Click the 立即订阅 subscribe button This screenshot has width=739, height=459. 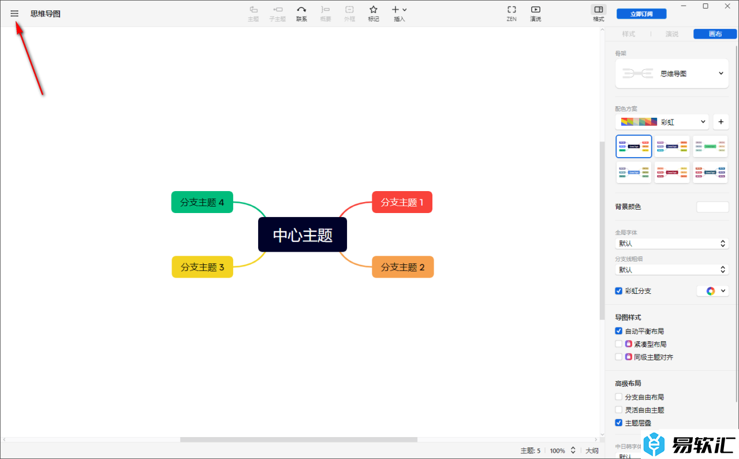click(x=641, y=14)
